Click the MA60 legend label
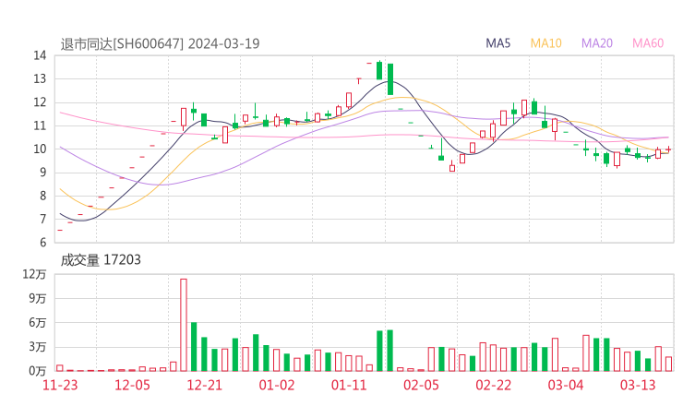683x406 pixels. pyautogui.click(x=648, y=43)
